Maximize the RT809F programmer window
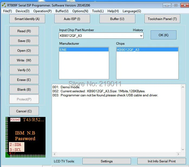This screenshot has width=189, height=167. tap(176, 5)
